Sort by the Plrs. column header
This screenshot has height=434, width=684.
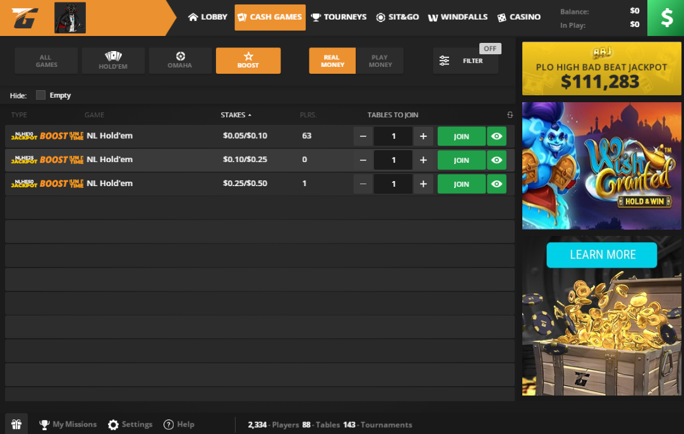coord(308,115)
